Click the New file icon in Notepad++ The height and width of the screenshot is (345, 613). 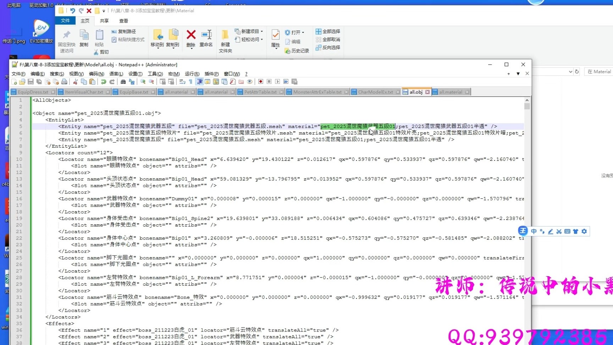coord(14,82)
